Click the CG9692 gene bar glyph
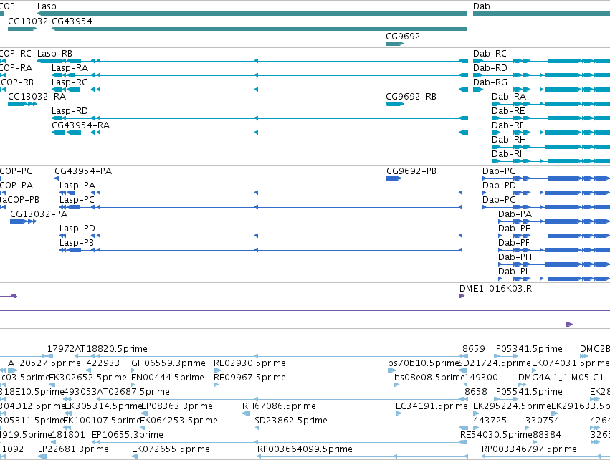 pos(394,44)
